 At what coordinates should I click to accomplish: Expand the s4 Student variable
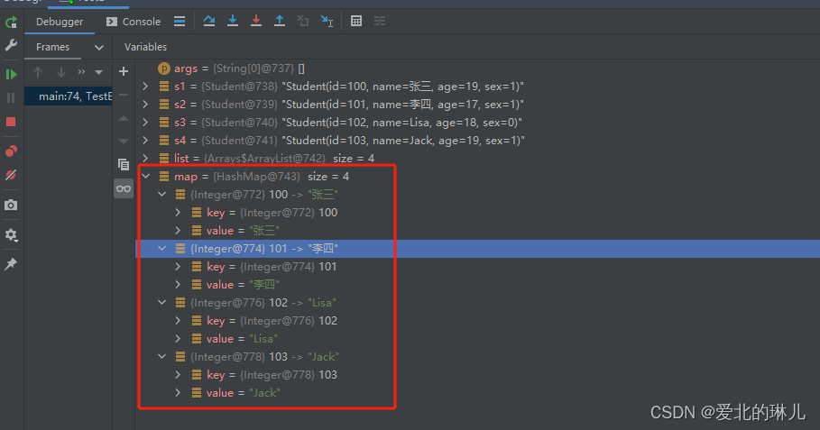coord(146,140)
